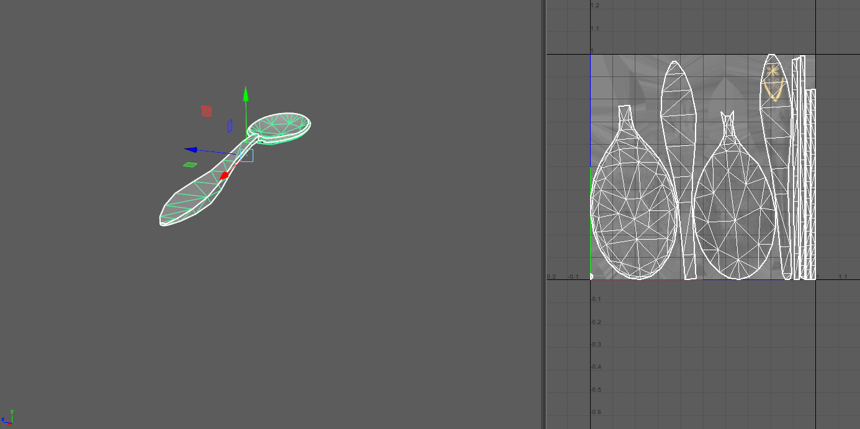Click the red edge along the UV space bottom
Viewport: 860px width, 429px height.
click(x=645, y=281)
